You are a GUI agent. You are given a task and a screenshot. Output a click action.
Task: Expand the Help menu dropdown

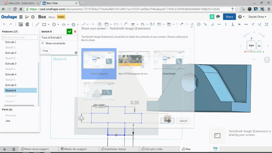(241, 17)
